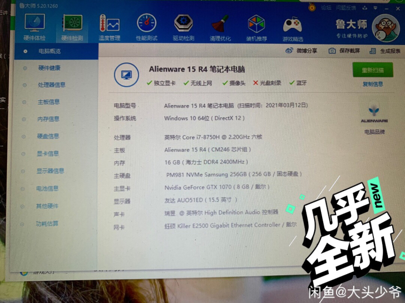Click the 电脑品牌 label
The width and height of the screenshot is (405, 303).
[x=374, y=132]
